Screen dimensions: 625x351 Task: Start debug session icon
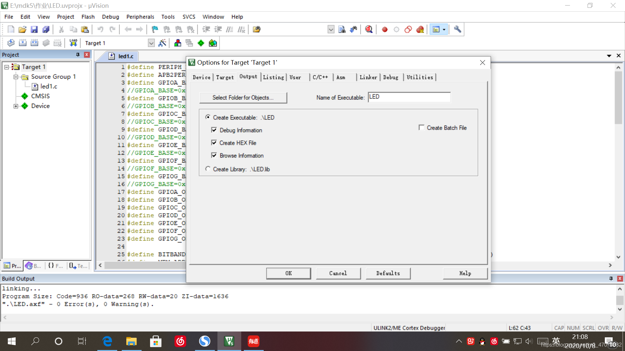click(x=369, y=30)
